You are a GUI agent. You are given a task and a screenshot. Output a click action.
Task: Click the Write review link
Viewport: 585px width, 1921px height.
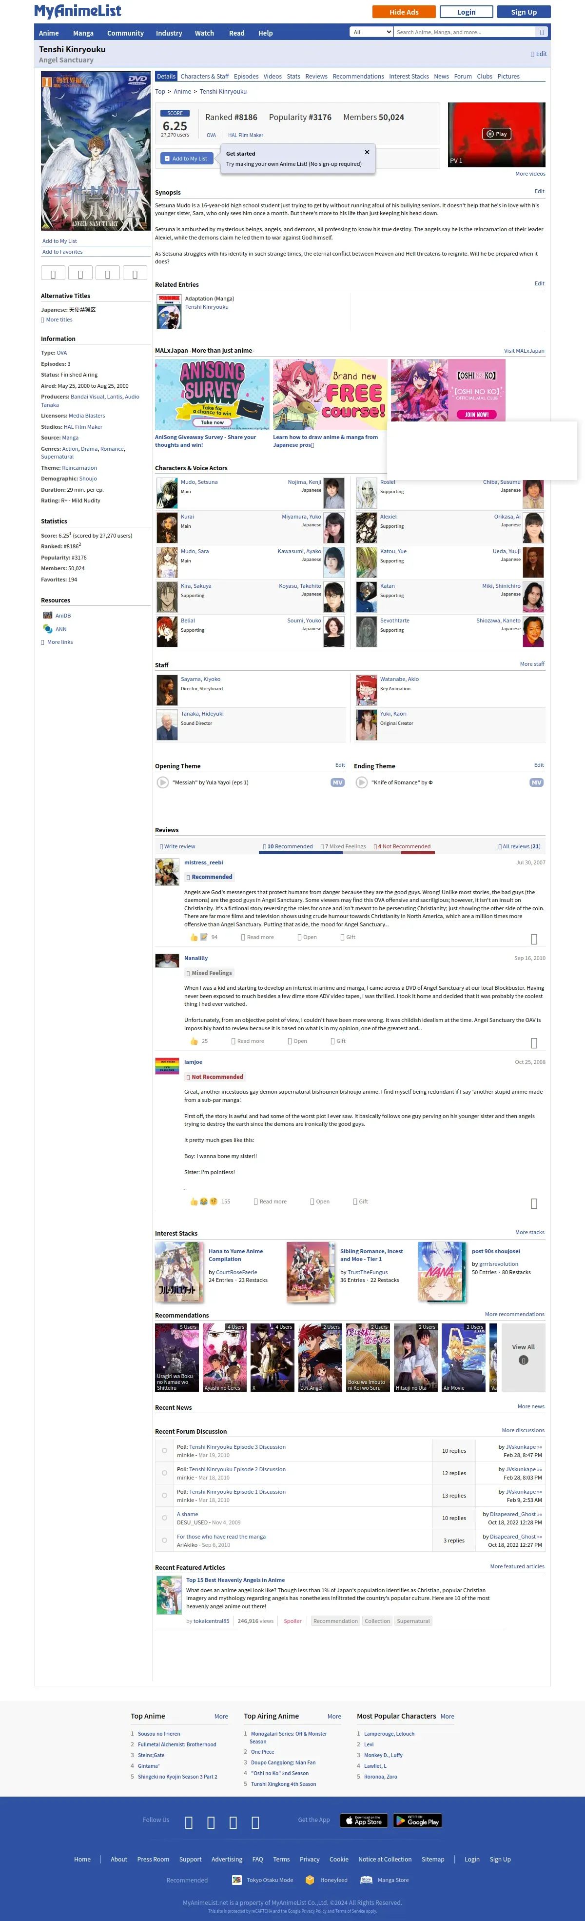click(x=177, y=846)
